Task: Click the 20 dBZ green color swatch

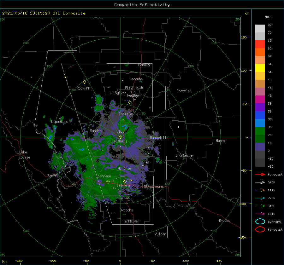Action: (260, 139)
